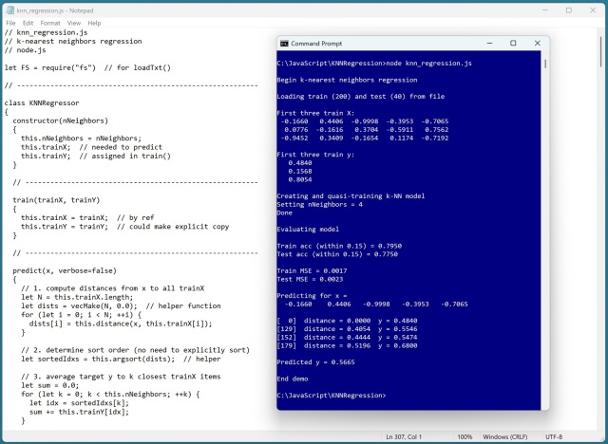Open the View menu in Notepad
This screenshot has height=444, width=608.
[x=74, y=23]
